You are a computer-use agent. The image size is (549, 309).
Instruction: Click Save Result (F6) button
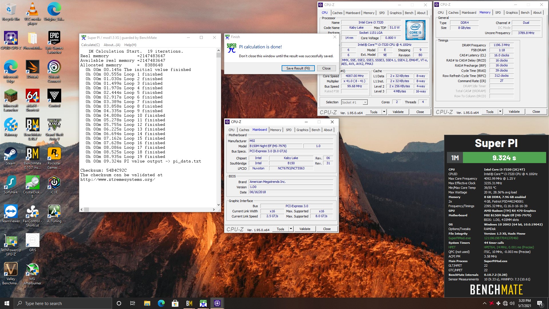click(298, 68)
